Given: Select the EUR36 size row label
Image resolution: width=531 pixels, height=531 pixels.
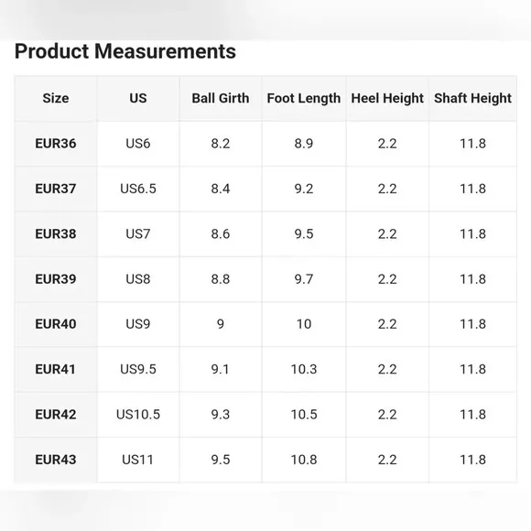Looking at the screenshot, I should (x=56, y=144).
